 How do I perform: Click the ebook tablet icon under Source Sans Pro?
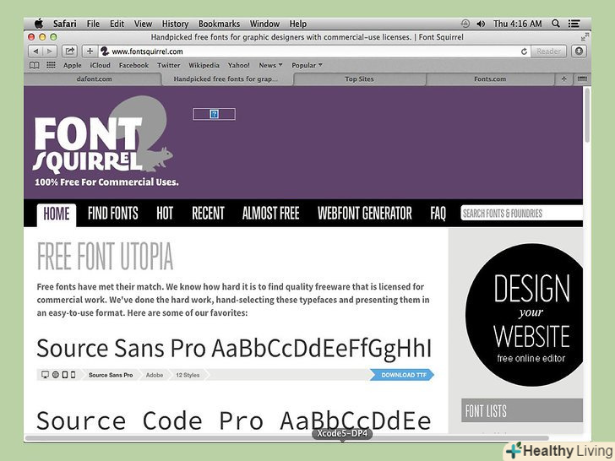pyautogui.click(x=65, y=375)
